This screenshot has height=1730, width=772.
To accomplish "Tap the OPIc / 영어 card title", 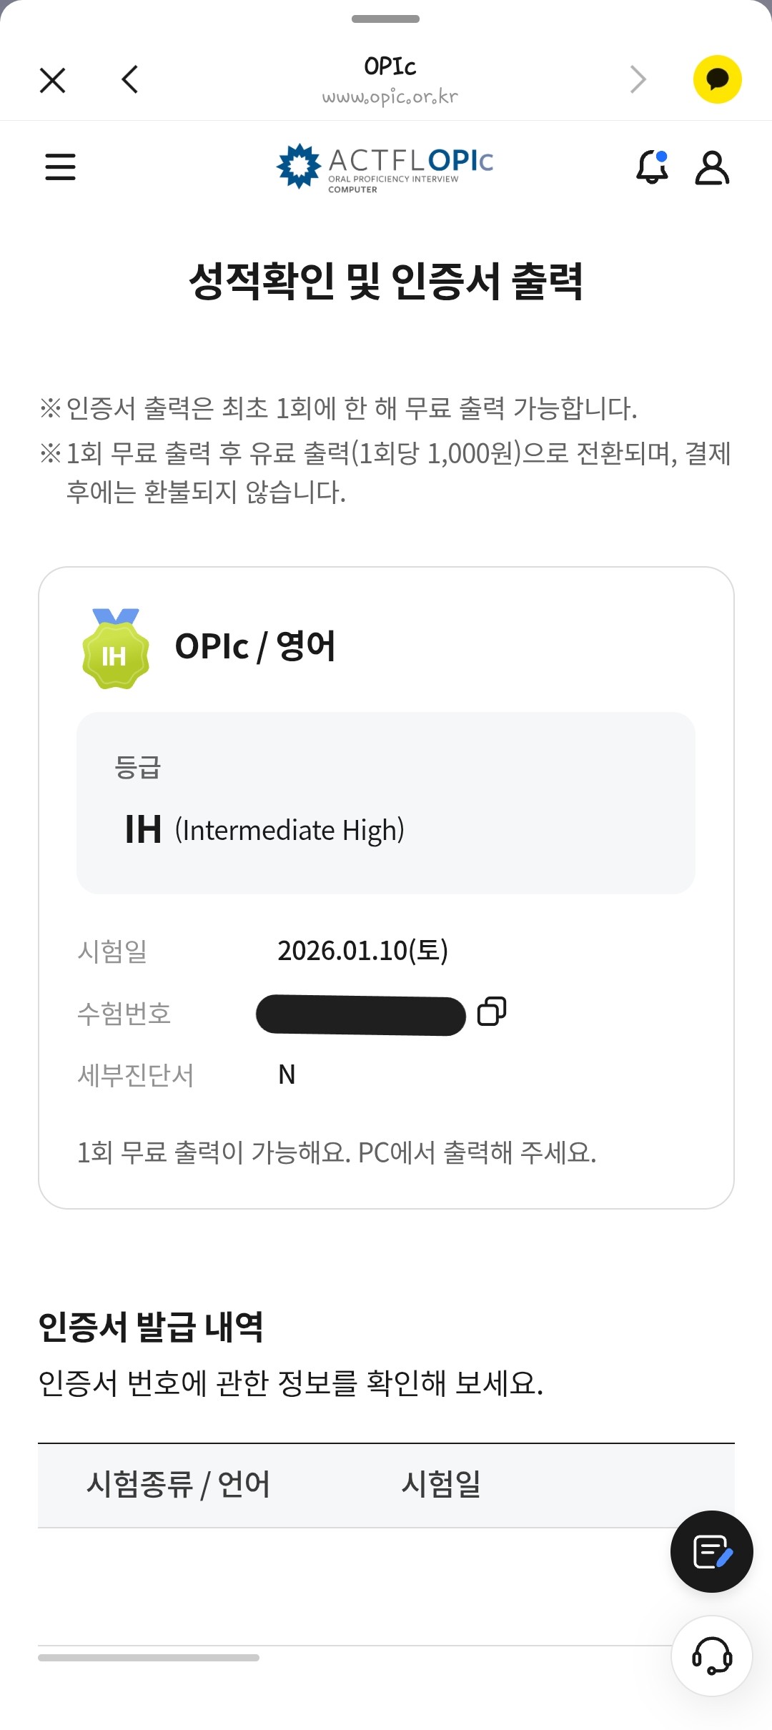I will tap(255, 646).
